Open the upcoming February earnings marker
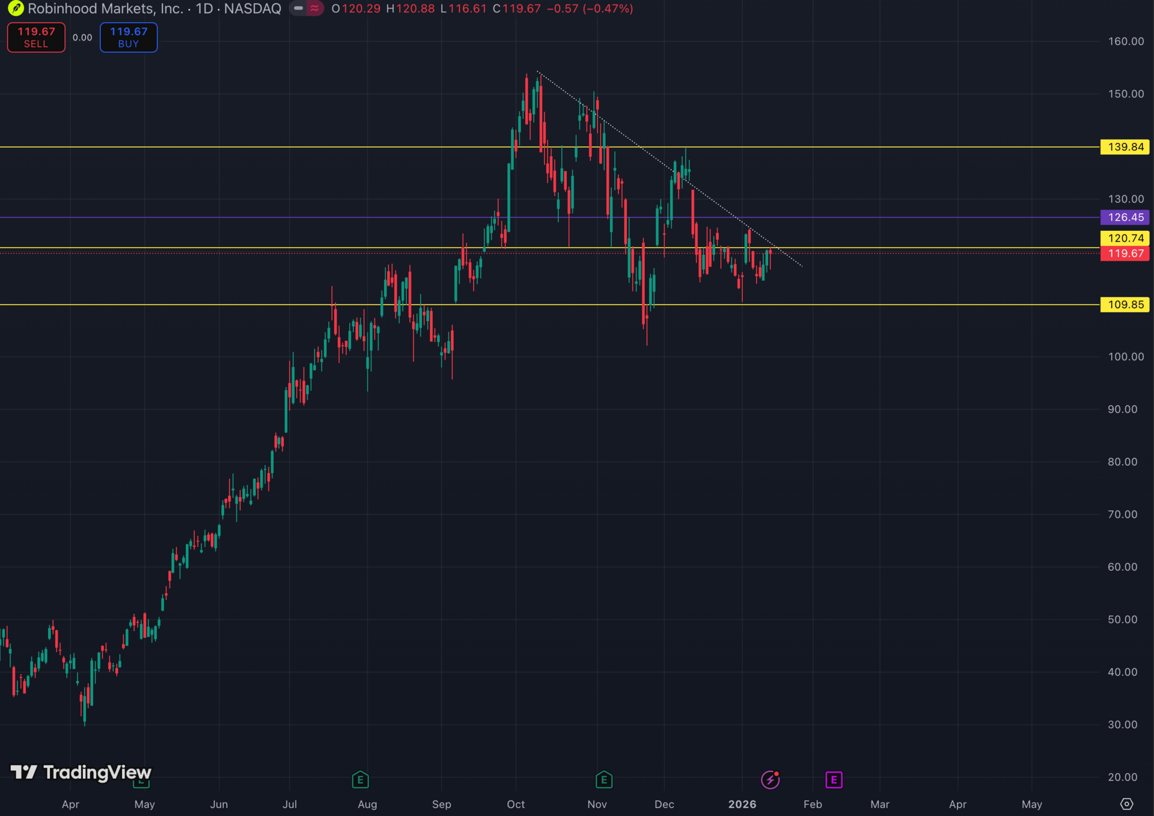 pos(834,780)
